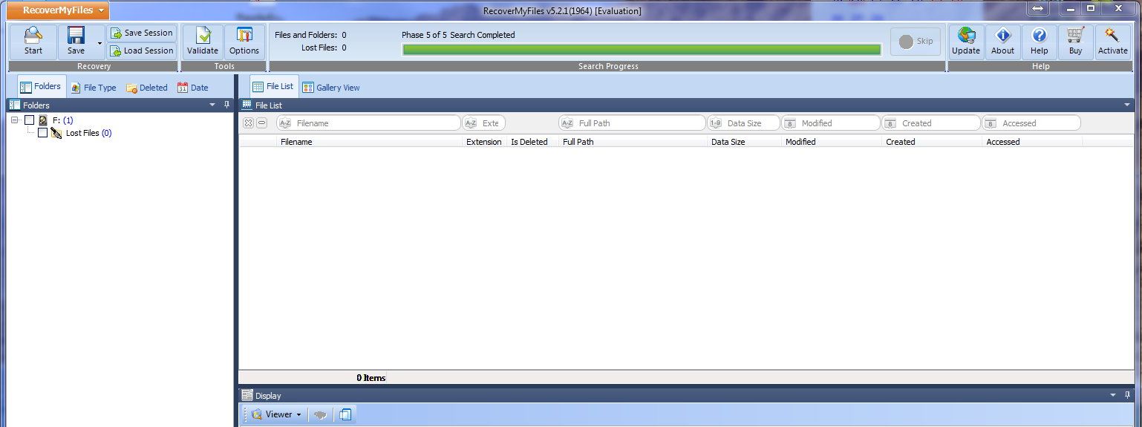Pin the Folders panel

point(227,105)
